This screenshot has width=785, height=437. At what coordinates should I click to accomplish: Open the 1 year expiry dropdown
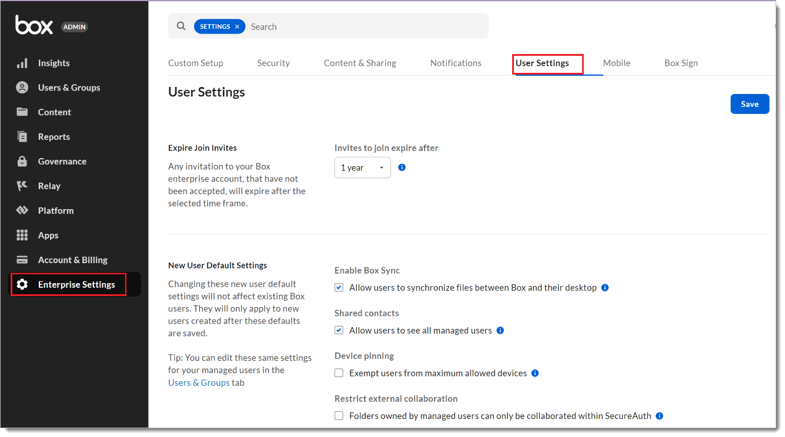tap(363, 167)
